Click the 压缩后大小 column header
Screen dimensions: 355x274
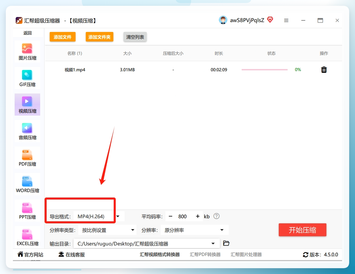tap(173, 53)
